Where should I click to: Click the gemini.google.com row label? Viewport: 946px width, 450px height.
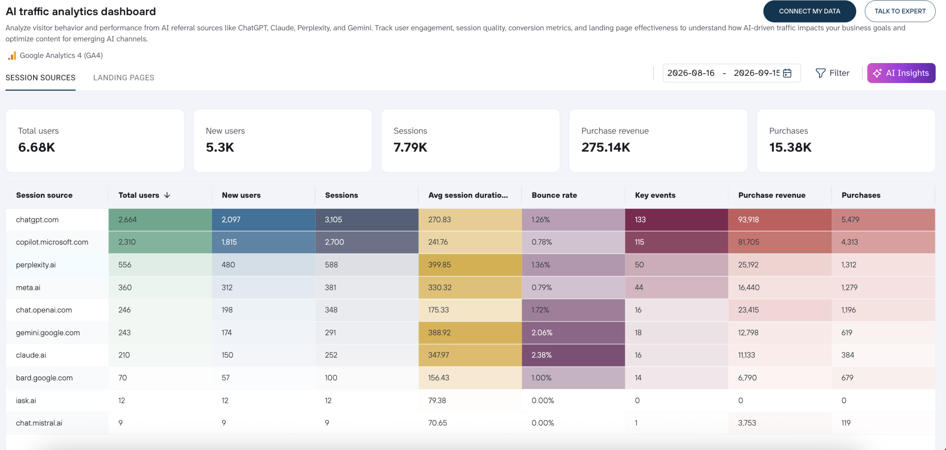pos(48,333)
